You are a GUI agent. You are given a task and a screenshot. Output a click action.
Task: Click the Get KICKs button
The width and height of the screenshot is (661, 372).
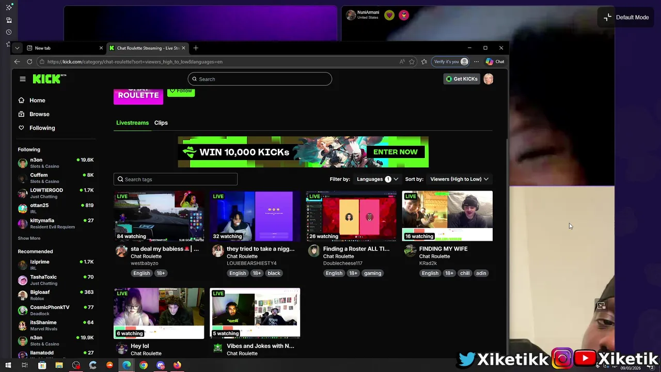pos(462,79)
